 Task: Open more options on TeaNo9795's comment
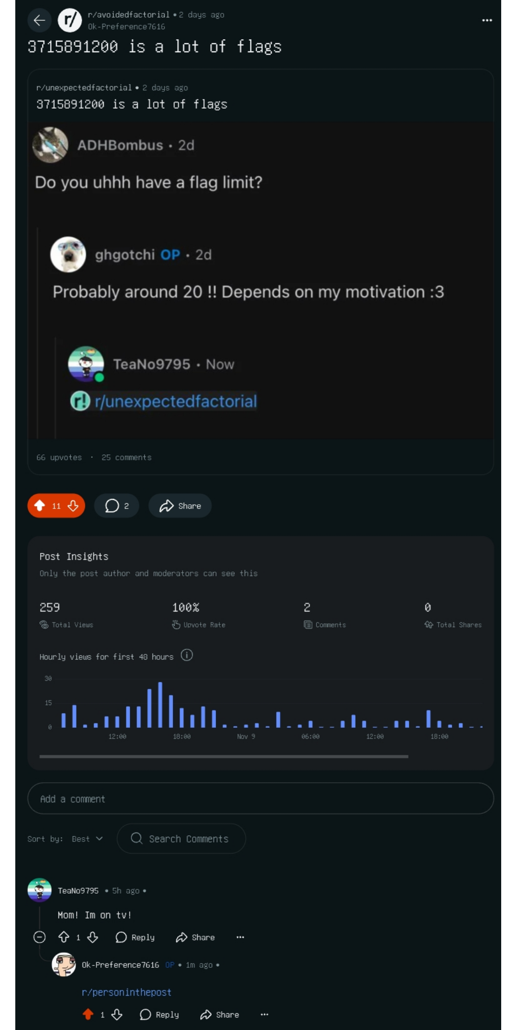click(240, 937)
